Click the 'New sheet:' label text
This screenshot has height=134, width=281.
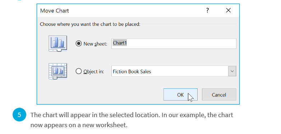point(95,44)
